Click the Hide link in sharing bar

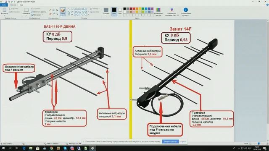tap(183, 142)
